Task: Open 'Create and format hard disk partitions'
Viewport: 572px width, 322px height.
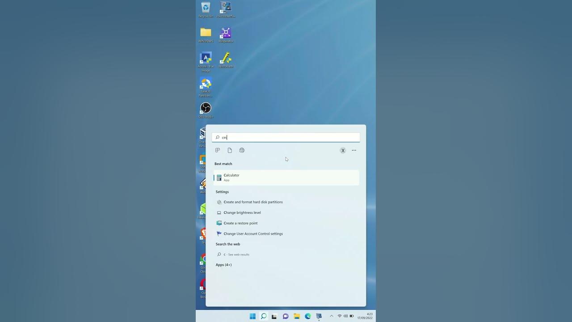Action: [x=253, y=202]
